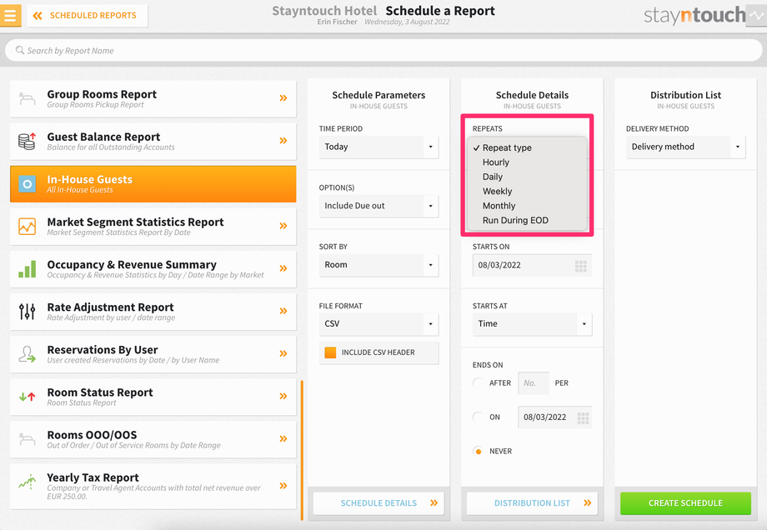Screen dimensions: 767x530
Task: Click the Starts On date field
Action: tap(532, 266)
